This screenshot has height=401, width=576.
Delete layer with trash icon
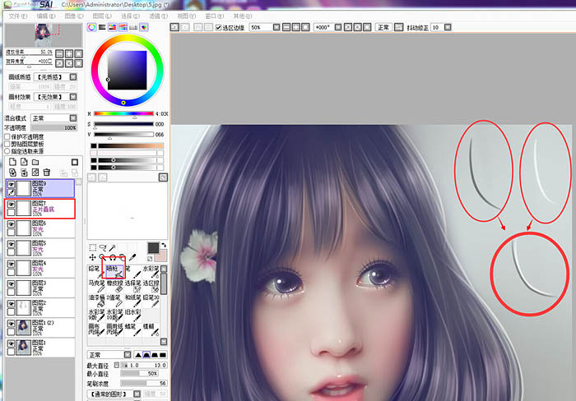click(47, 173)
